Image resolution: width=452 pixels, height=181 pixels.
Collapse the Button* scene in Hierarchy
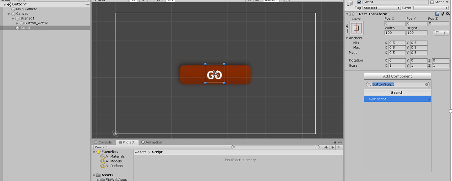coord(4,5)
